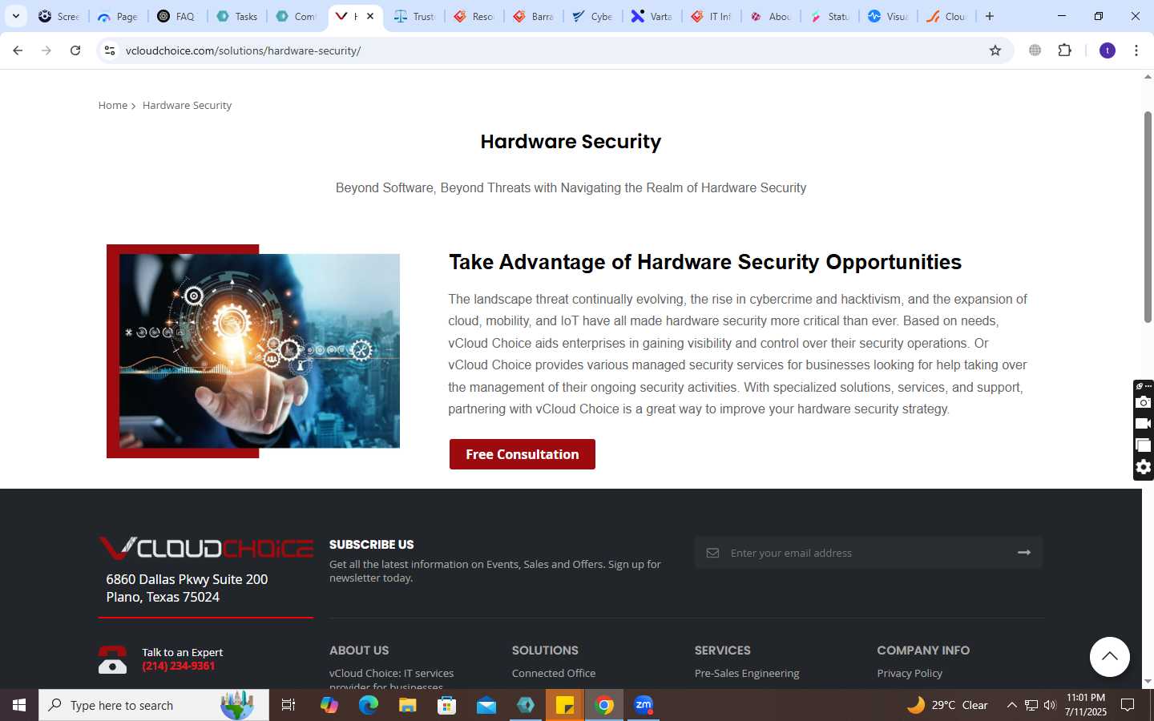1154x721 pixels.
Task: Switch to the Tasks tab
Action: pos(237,16)
